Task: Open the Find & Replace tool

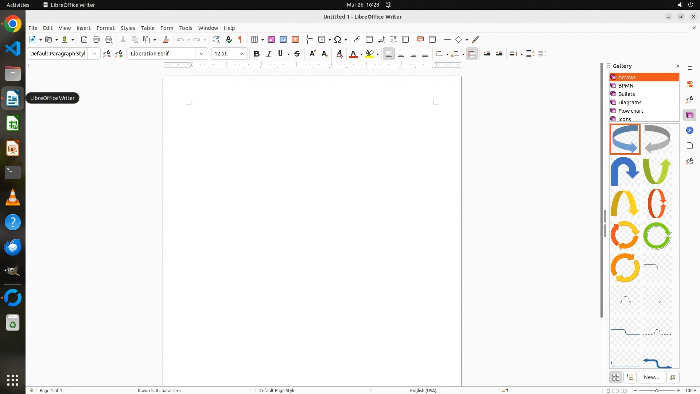Action: 216,39
